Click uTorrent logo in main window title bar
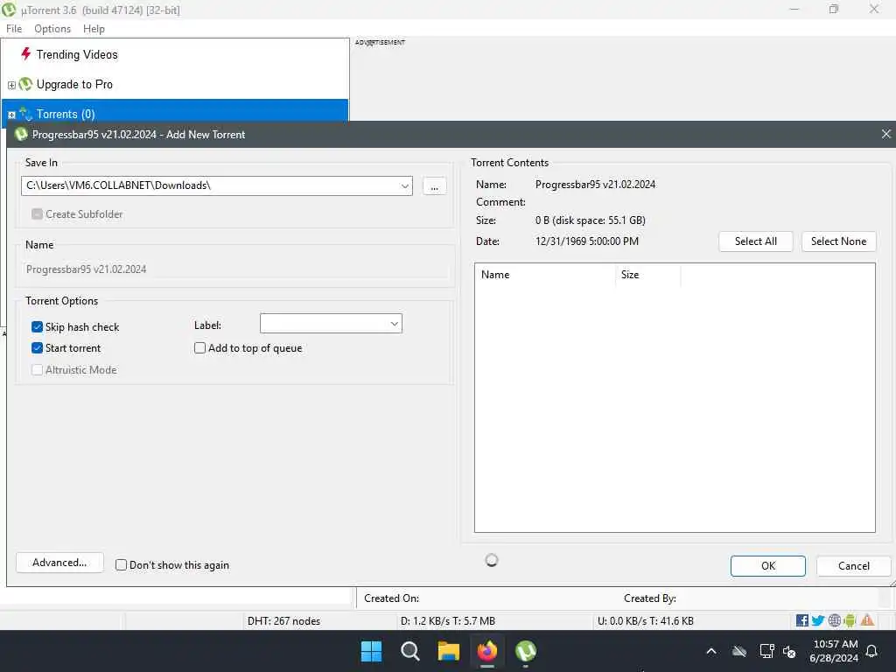Image resolution: width=896 pixels, height=672 pixels. tap(9, 9)
